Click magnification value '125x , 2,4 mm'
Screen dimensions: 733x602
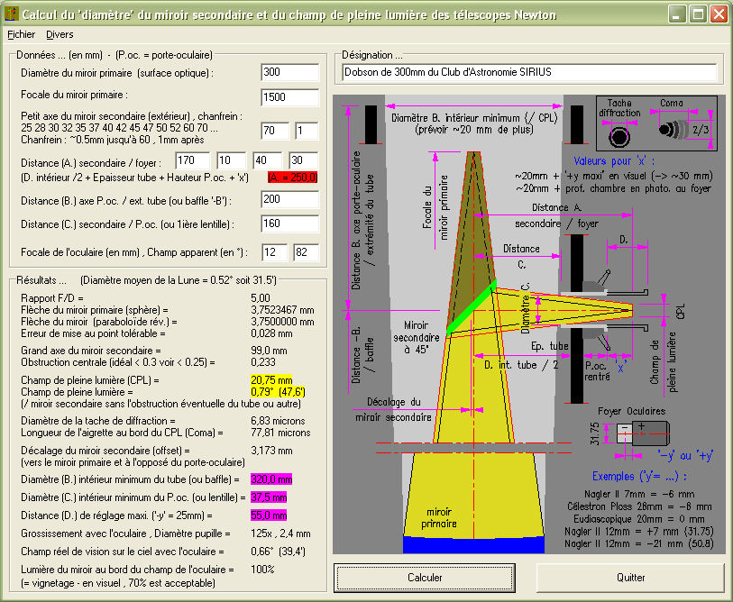(280, 534)
